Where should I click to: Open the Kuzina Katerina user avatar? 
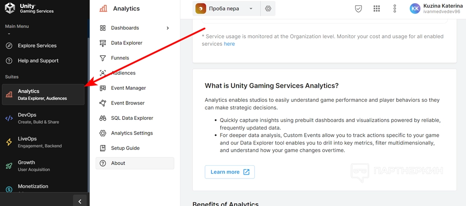(x=415, y=9)
